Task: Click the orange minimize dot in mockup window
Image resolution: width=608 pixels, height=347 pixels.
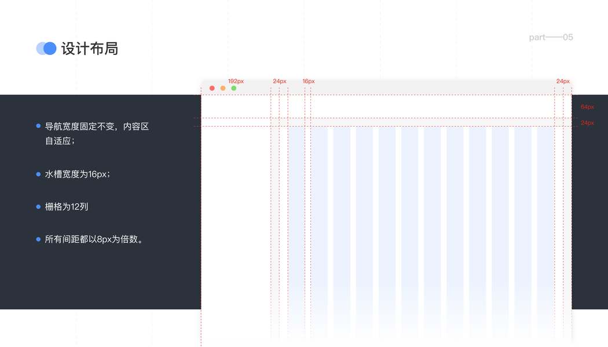Action: (223, 88)
